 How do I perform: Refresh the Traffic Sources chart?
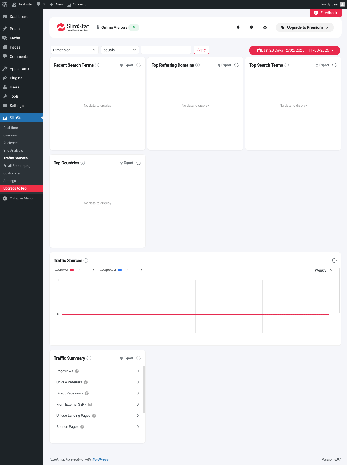[x=334, y=260]
